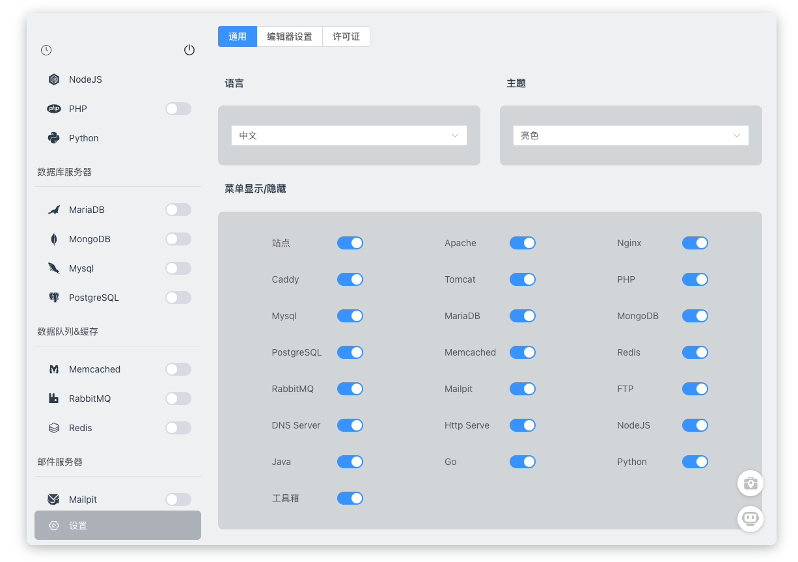Select the 设置 item in sidebar
The height and width of the screenshot is (562, 798).
(118, 526)
